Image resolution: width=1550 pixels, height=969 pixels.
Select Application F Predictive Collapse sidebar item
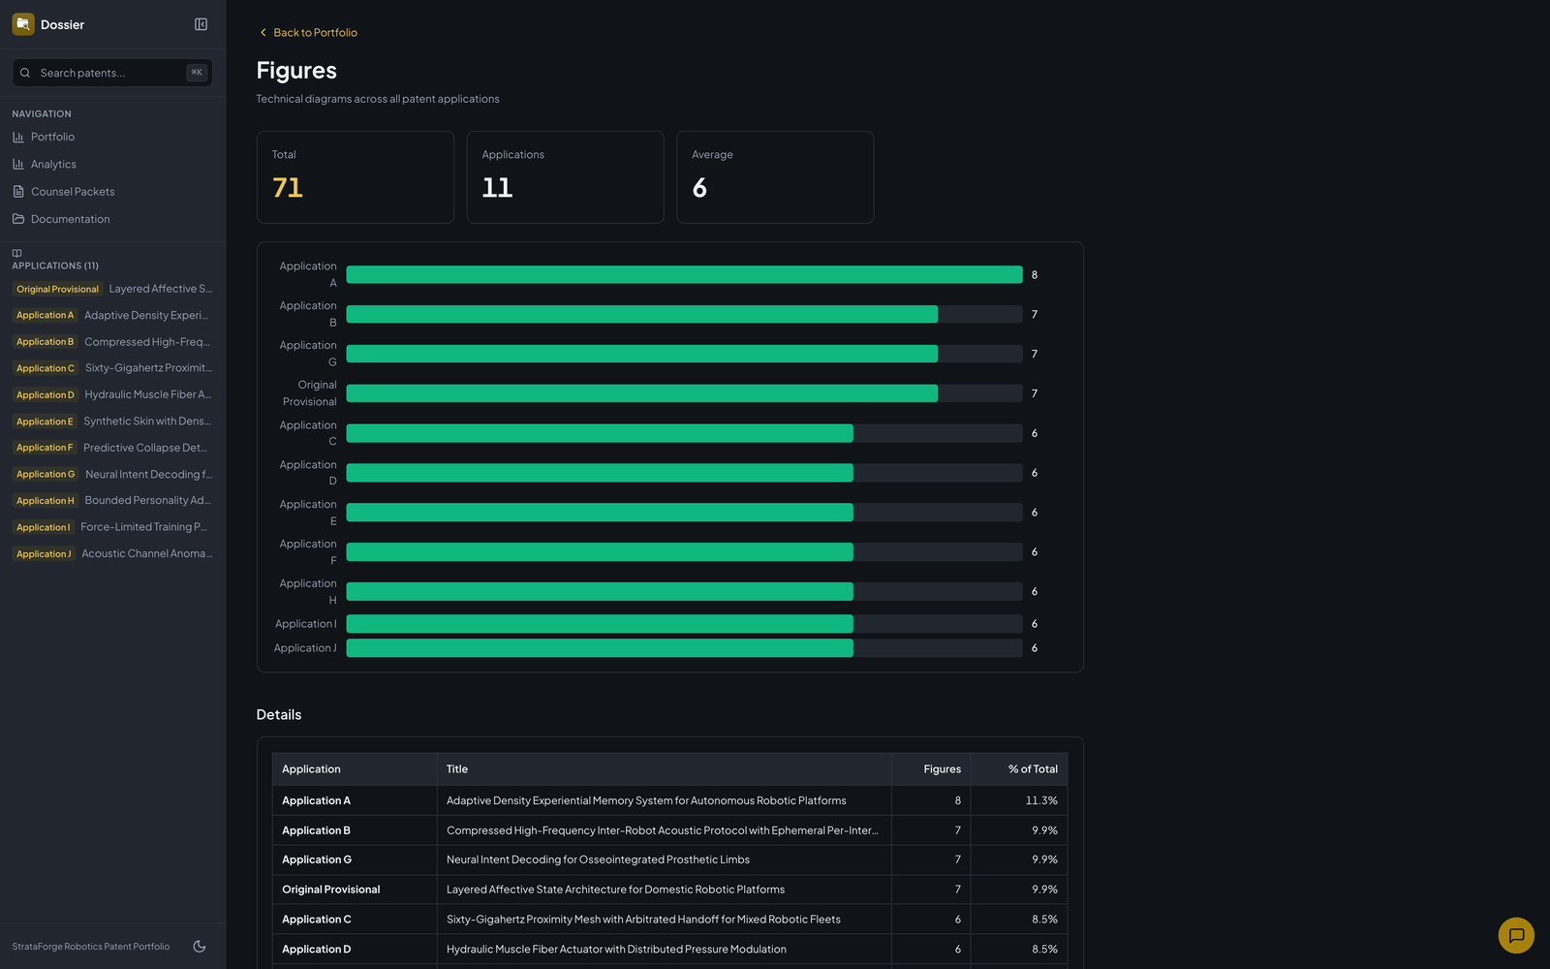[x=112, y=448]
